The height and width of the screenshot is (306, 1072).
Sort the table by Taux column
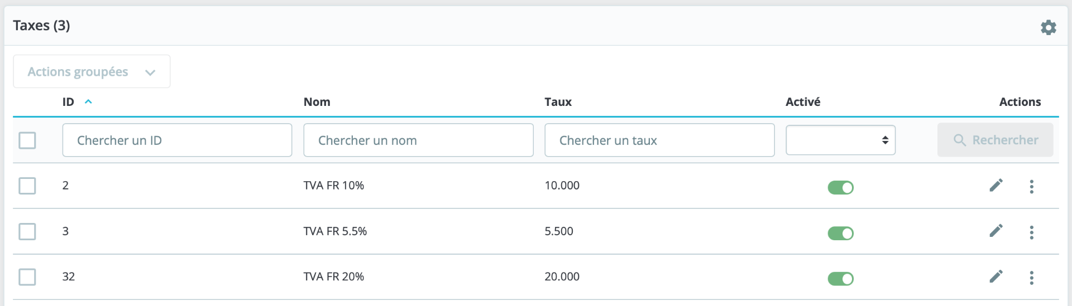[x=558, y=102]
